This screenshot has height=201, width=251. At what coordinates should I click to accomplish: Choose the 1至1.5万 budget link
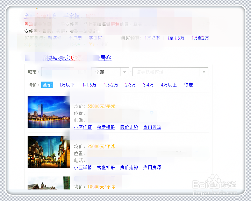click(x=175, y=38)
